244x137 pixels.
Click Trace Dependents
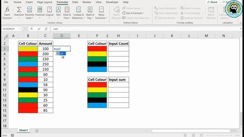pyautogui.click(x=166, y=13)
